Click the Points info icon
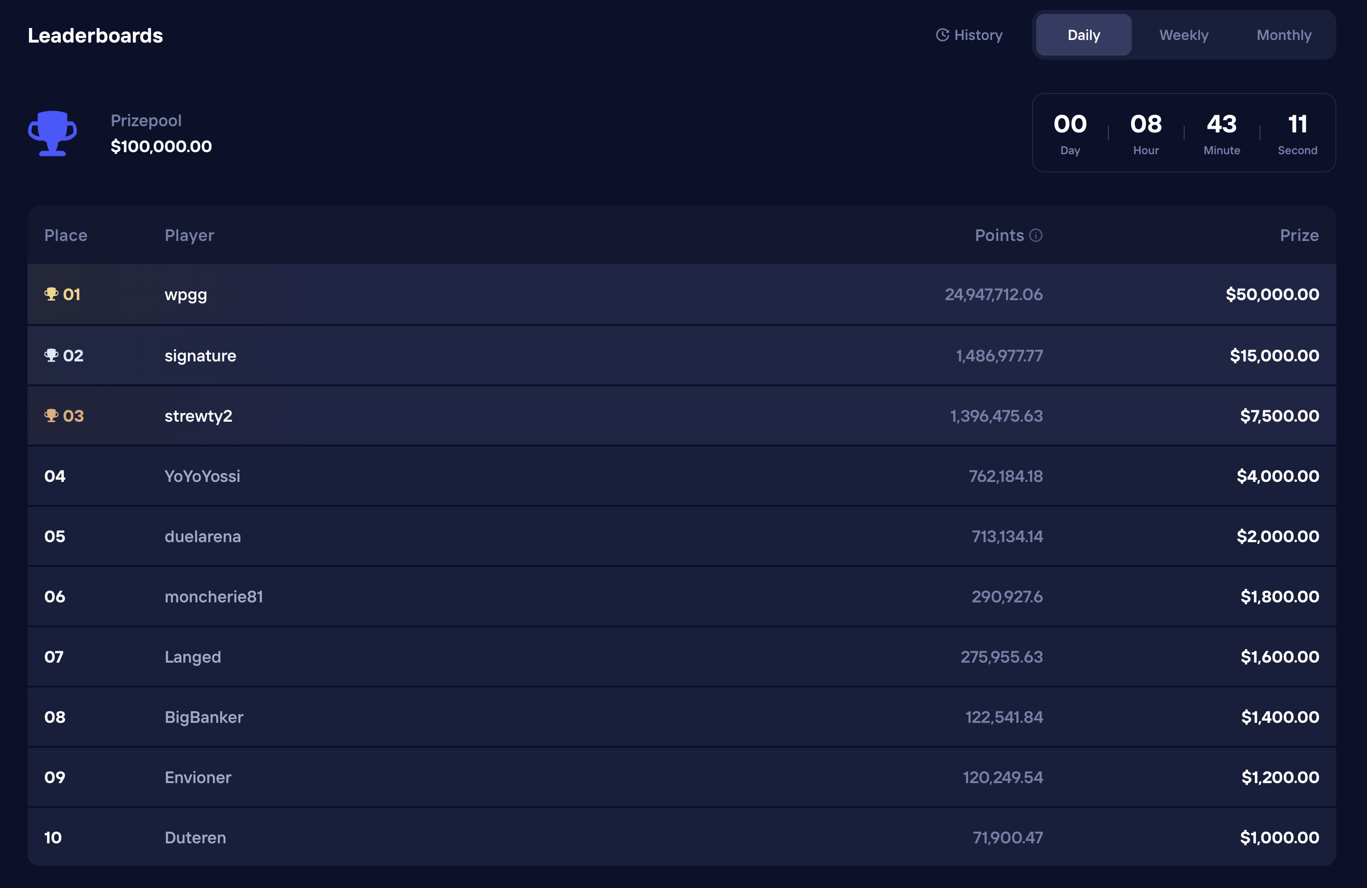This screenshot has width=1367, height=888. 1036,235
